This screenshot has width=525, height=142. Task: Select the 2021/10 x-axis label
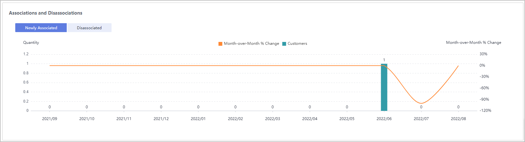coord(87,119)
